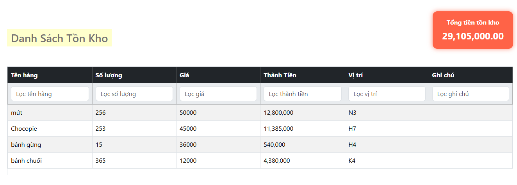Open the 'Tổng tiền tồn kho' total card
517x185 pixels.
click(x=472, y=30)
